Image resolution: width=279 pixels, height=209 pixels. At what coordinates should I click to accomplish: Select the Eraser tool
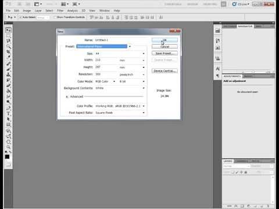[8, 85]
